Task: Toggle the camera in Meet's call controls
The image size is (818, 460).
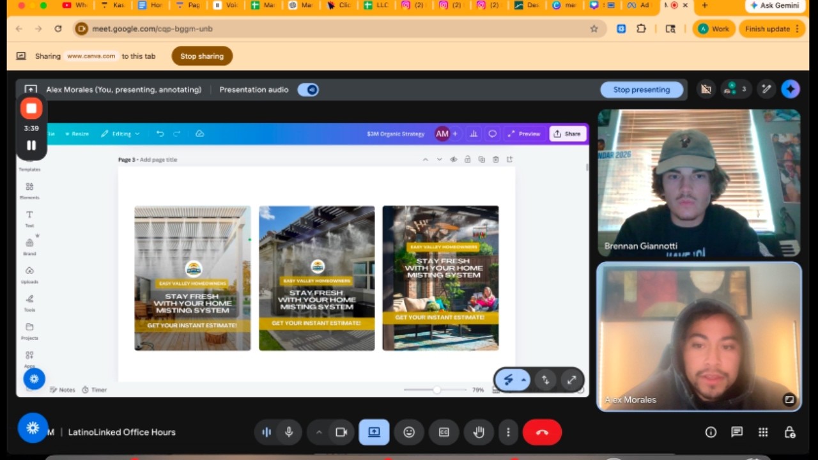Action: click(341, 433)
